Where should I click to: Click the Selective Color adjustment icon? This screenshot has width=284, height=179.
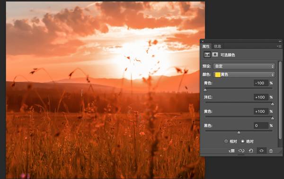coord(207,55)
